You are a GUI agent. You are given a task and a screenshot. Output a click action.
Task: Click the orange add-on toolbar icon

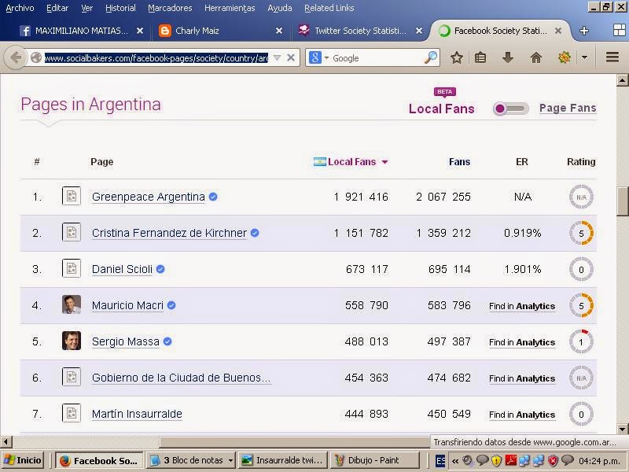tap(565, 57)
